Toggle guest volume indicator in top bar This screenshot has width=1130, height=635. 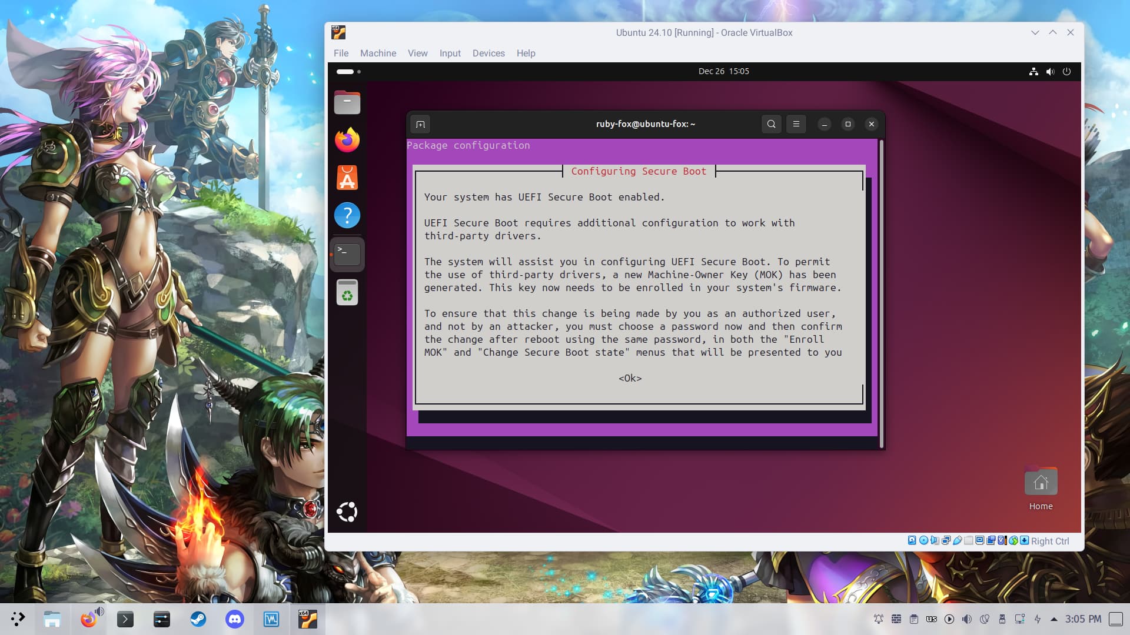(x=1050, y=71)
